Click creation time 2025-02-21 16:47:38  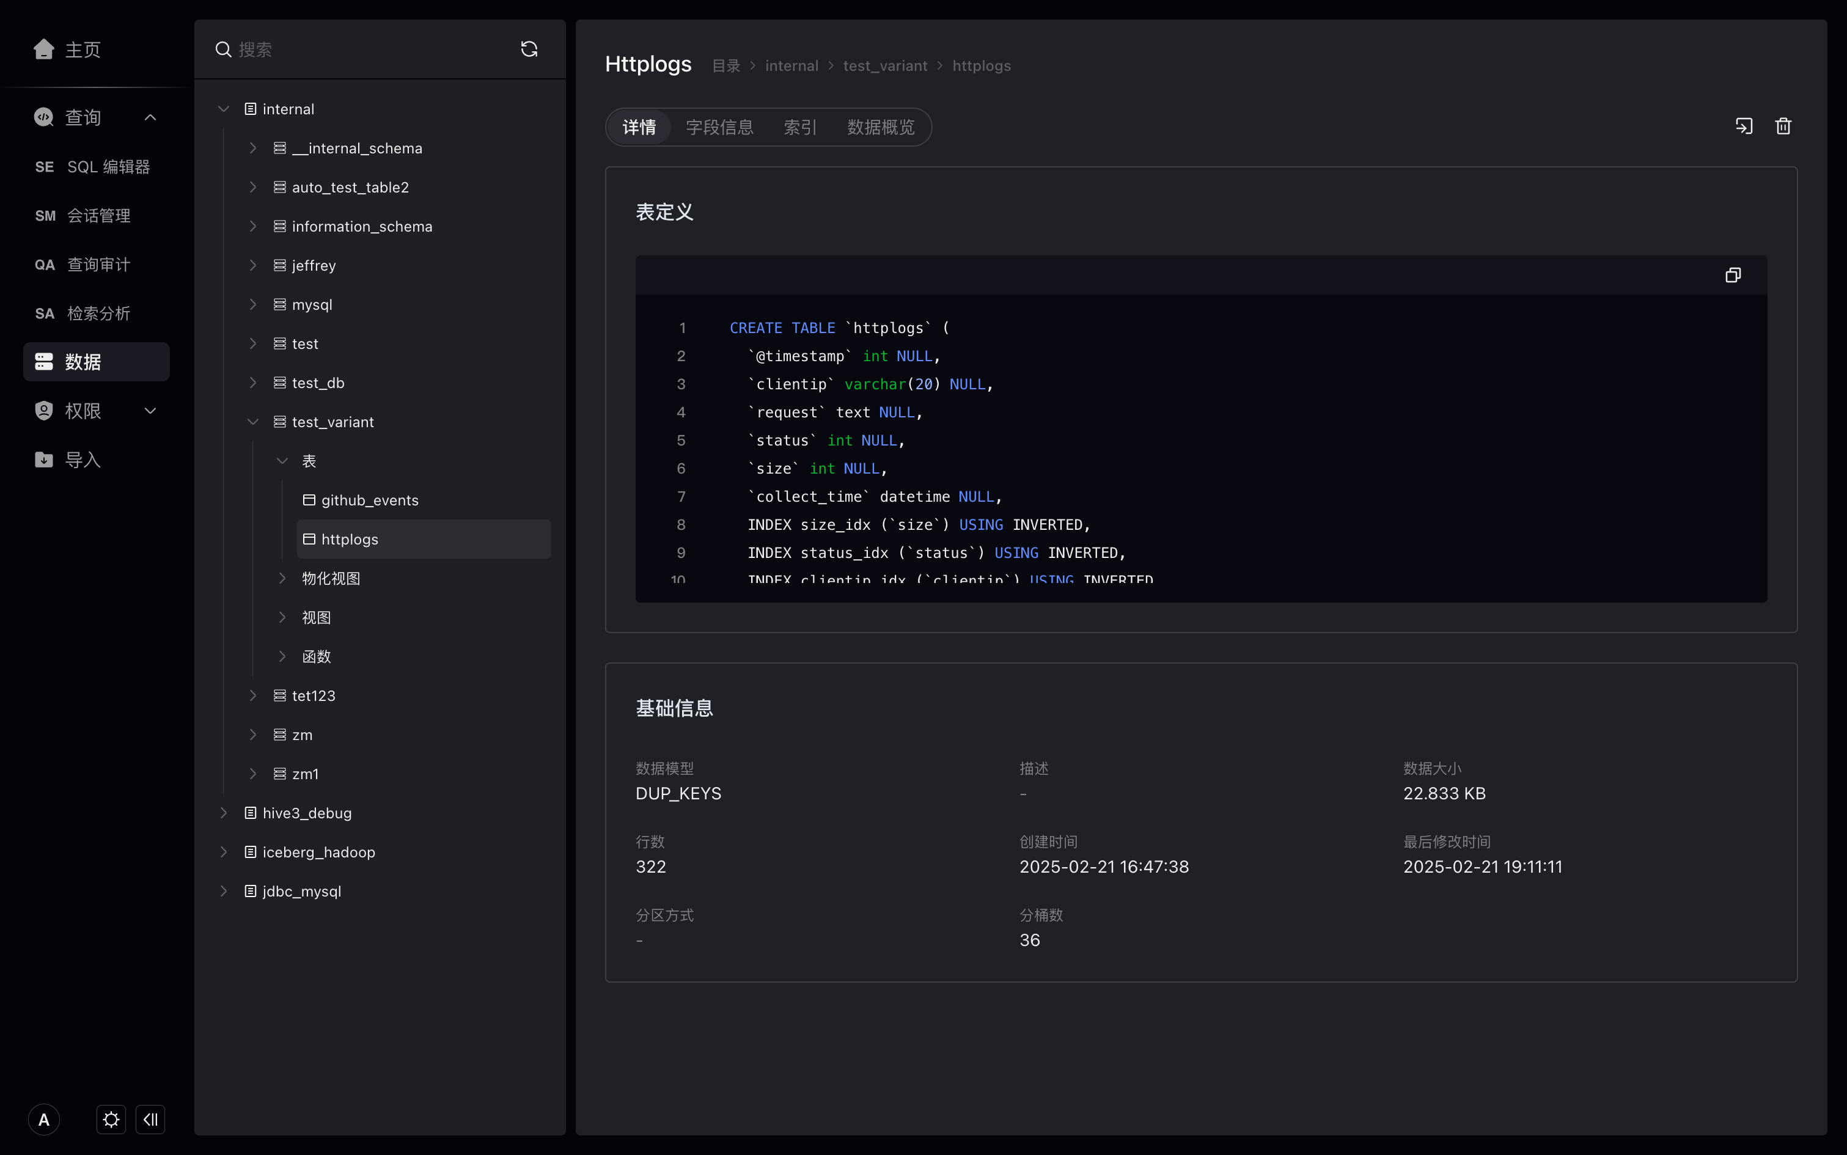click(x=1104, y=867)
